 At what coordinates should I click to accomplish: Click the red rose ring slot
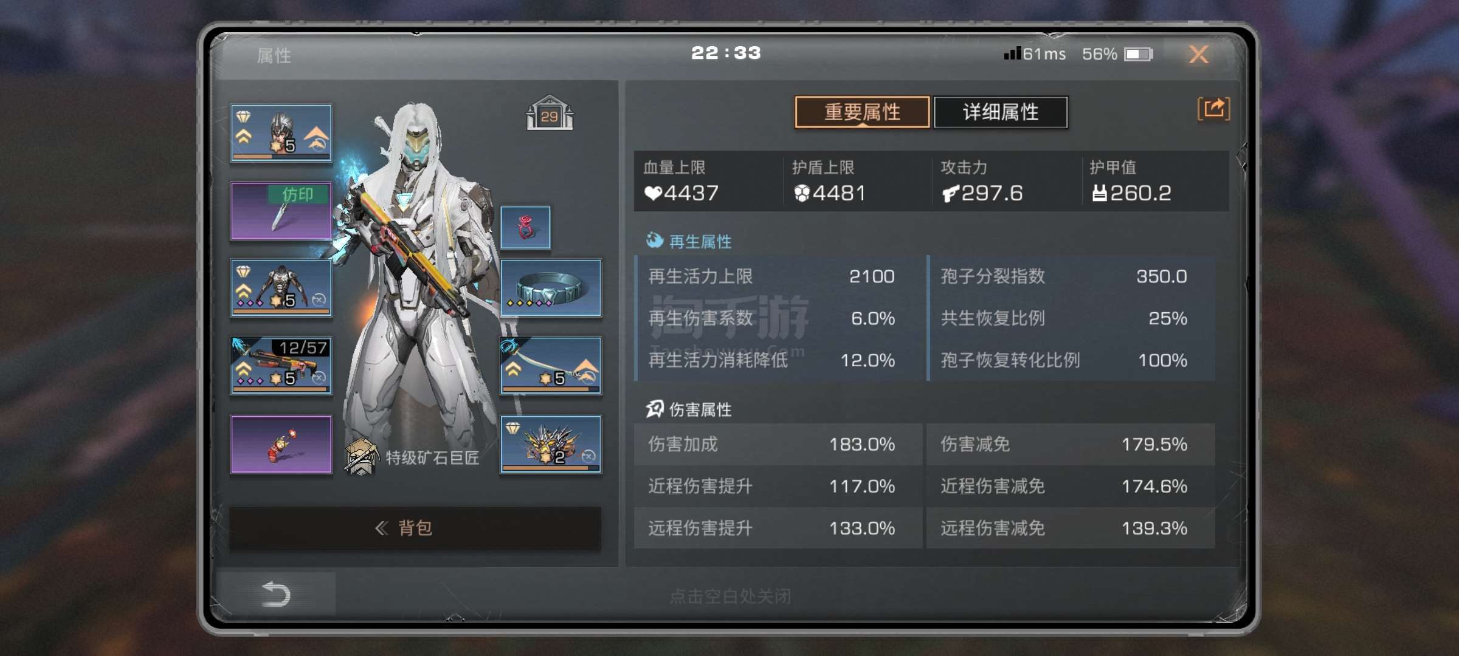(x=525, y=228)
